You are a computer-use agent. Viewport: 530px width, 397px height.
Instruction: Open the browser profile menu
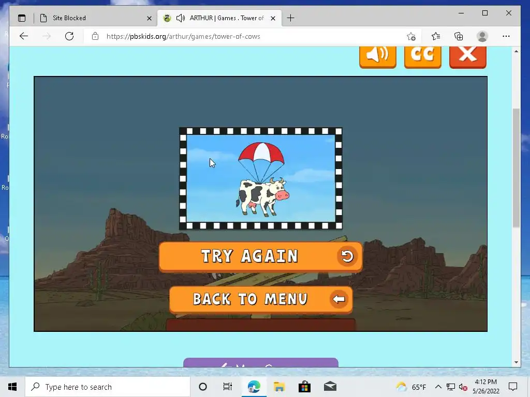[482, 36]
